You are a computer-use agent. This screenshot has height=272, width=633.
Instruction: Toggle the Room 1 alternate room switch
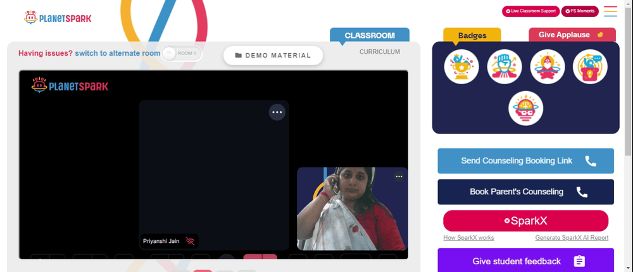click(182, 53)
